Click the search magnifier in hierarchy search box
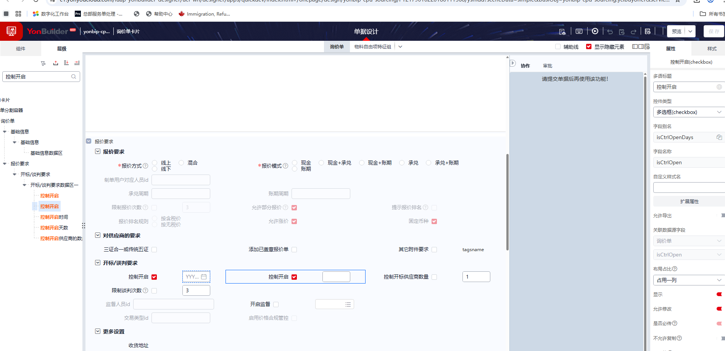 (x=74, y=77)
